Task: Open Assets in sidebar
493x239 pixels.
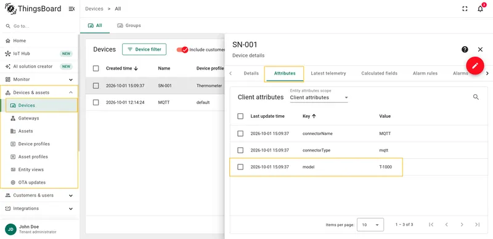Action: (39, 131)
